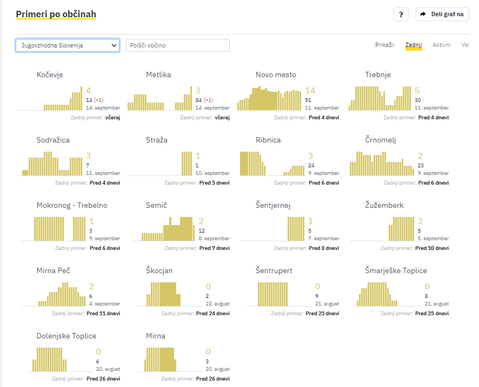Click the Kočevje bar chart
This screenshot has height=387, width=479.
point(50,98)
